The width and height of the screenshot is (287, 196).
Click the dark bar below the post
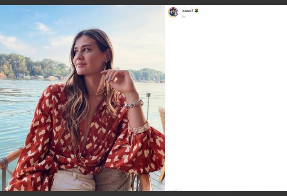pos(143,193)
